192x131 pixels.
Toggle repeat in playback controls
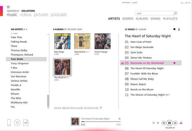point(154,123)
